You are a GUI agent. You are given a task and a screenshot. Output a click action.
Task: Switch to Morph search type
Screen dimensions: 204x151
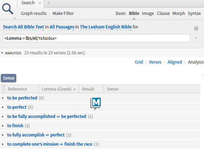click(179, 13)
